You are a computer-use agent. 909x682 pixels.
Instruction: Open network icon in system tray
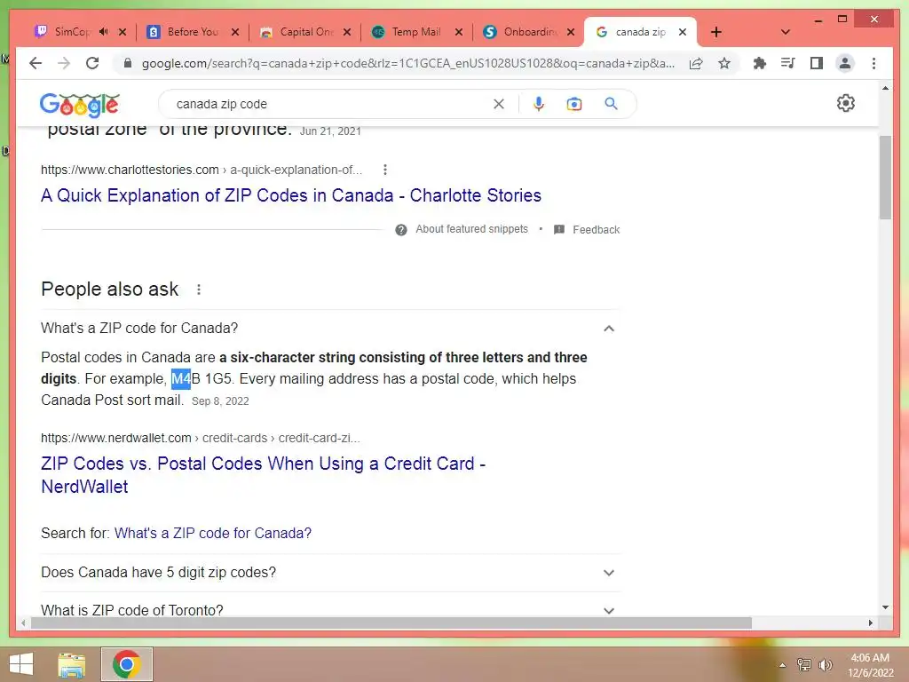803,664
